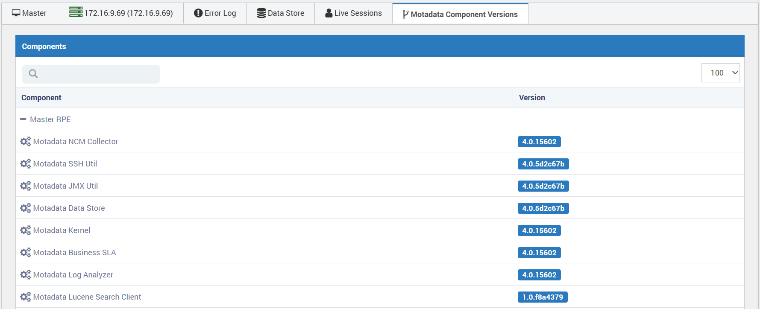Screen dimensions: 760x309
Task: Click NCM Collector version badge 4.0.15602
Action: [x=539, y=142]
